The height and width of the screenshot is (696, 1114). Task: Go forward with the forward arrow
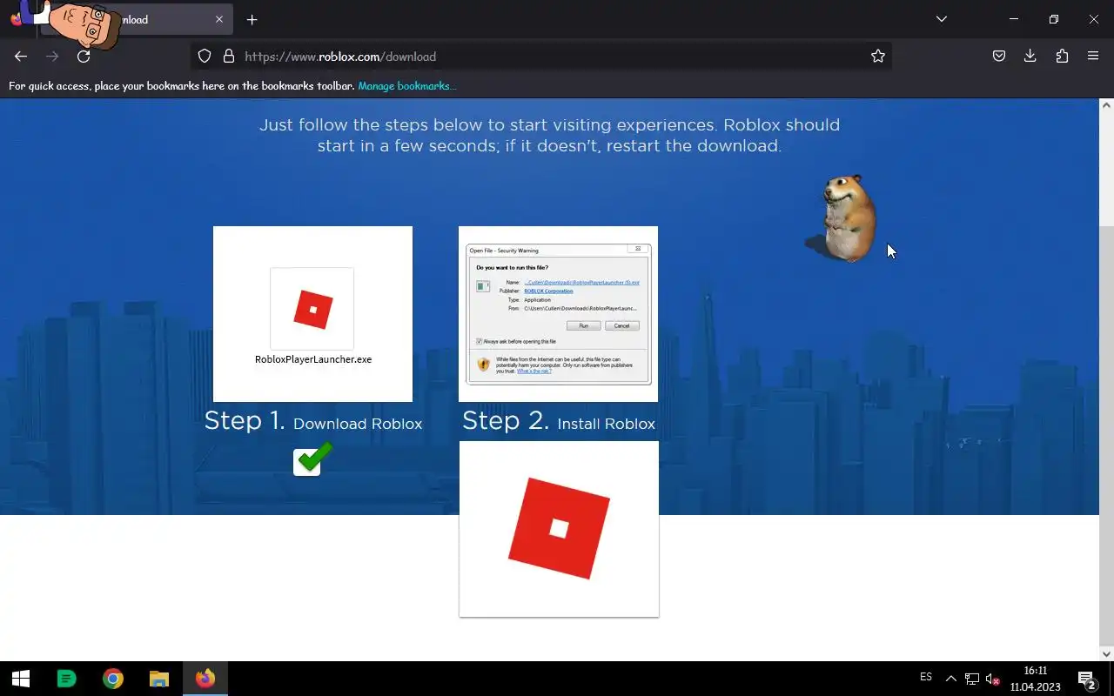point(52,57)
